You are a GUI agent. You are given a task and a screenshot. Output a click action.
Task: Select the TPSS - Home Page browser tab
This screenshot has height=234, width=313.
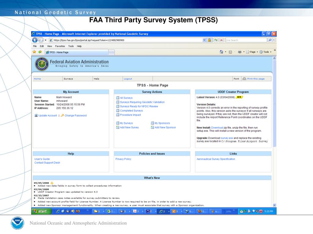77,52
